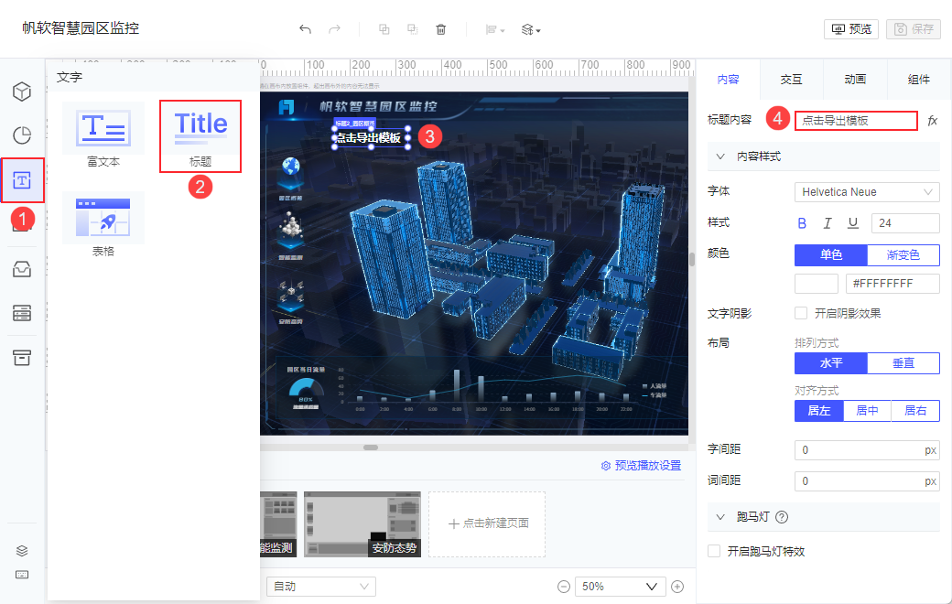Select 水平 horizontal layout
Image resolution: width=952 pixels, height=604 pixels.
pyautogui.click(x=831, y=363)
